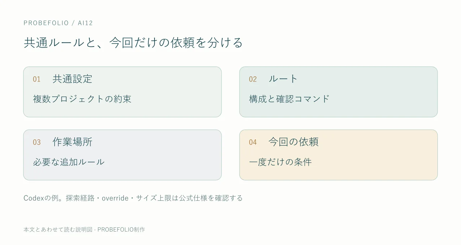Select the 作業場所 card heading
This screenshot has width=461, height=245.
(x=72, y=142)
